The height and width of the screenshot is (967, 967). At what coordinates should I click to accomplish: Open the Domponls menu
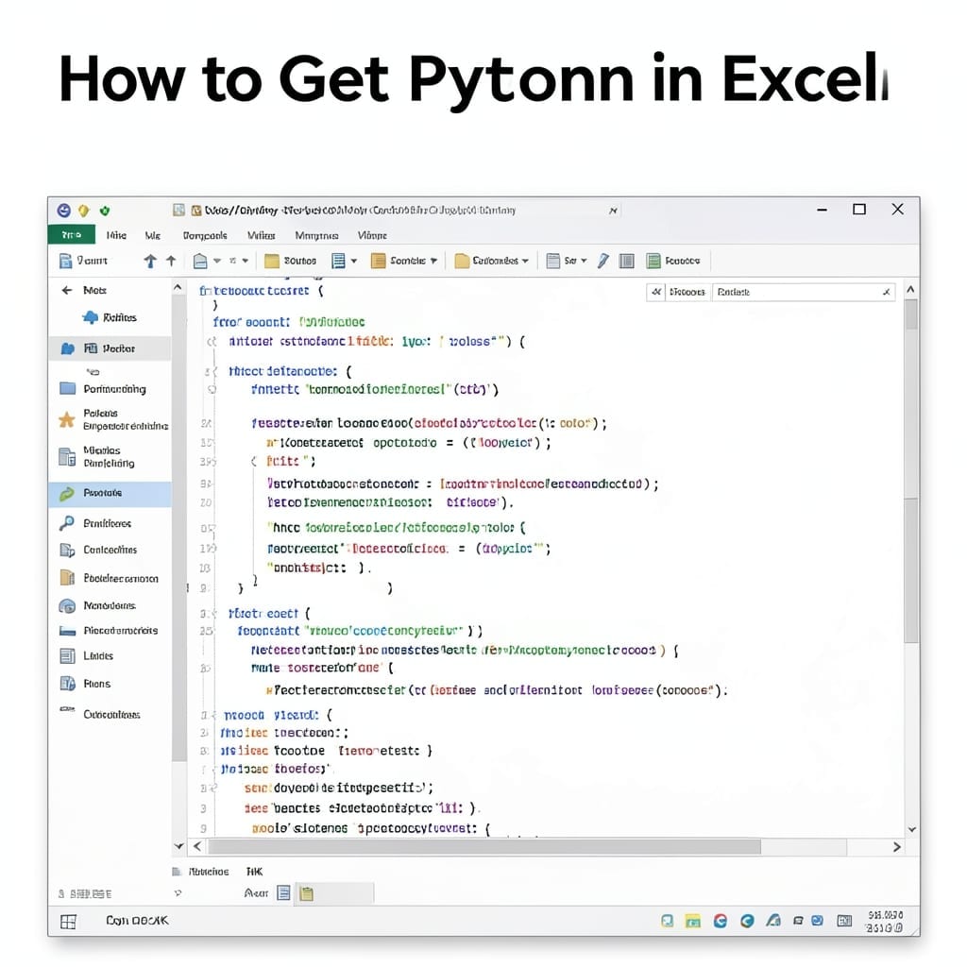pos(205,235)
